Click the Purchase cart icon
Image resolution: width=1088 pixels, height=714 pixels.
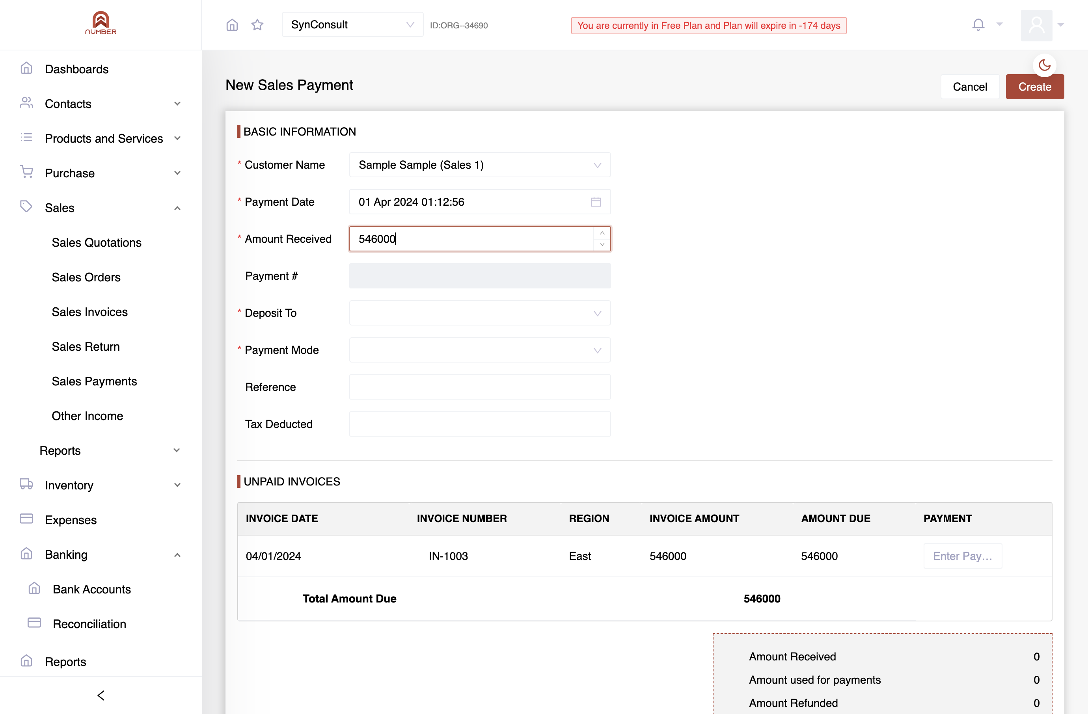tap(26, 172)
